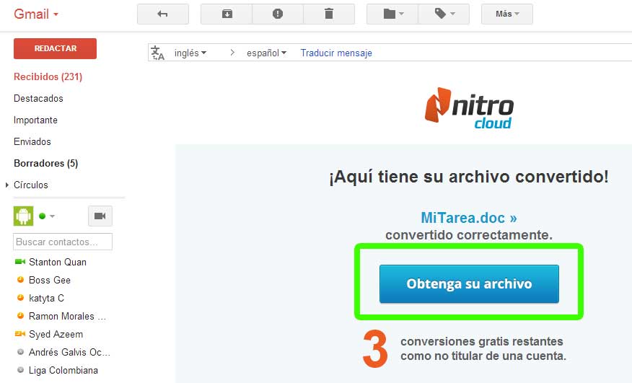Archive the message with the archive icon
This screenshot has width=632, height=383.
point(227,14)
